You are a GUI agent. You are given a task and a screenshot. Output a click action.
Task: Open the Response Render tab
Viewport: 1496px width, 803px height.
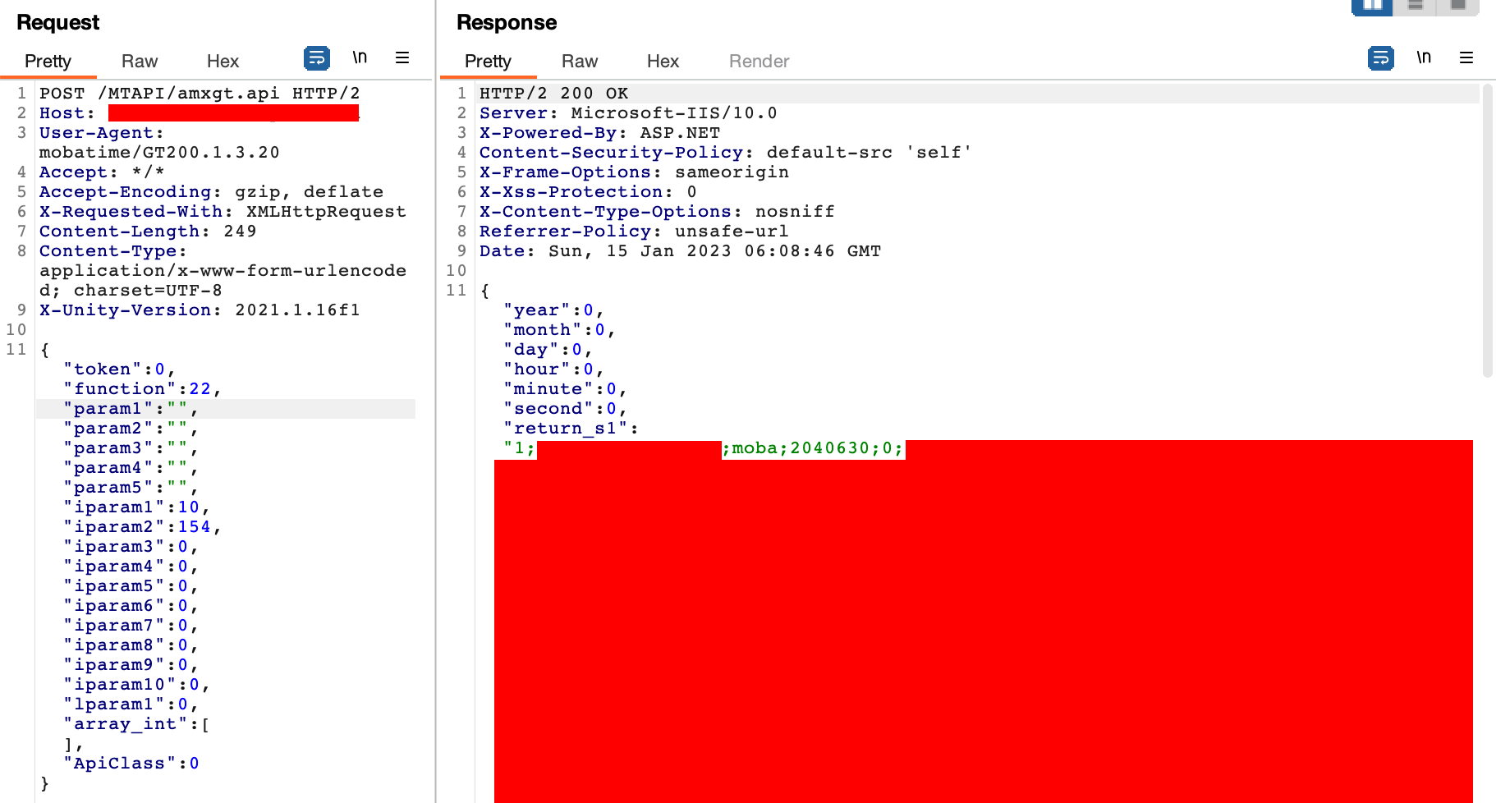759,62
